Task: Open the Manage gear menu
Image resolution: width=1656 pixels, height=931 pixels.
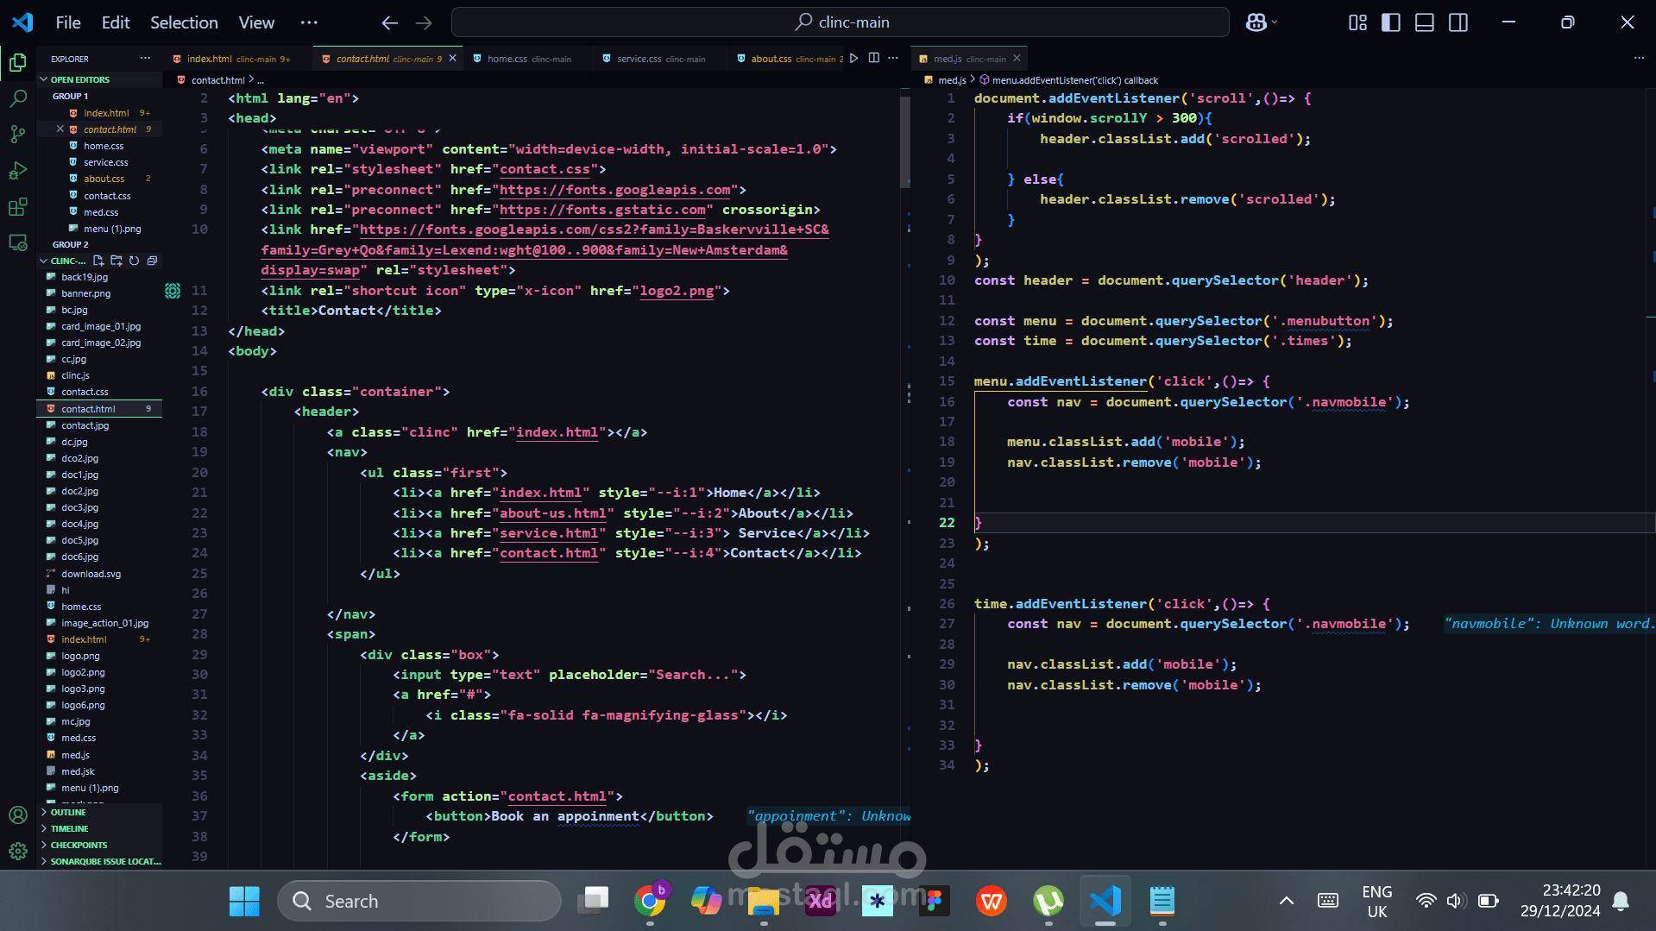Action: (x=18, y=852)
